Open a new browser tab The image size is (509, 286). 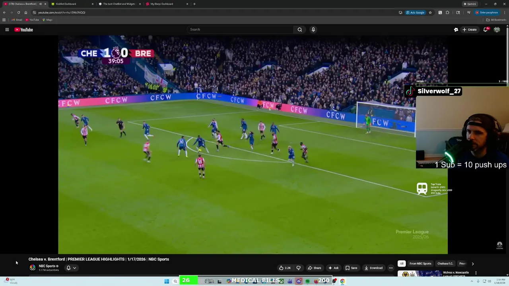click(x=194, y=4)
